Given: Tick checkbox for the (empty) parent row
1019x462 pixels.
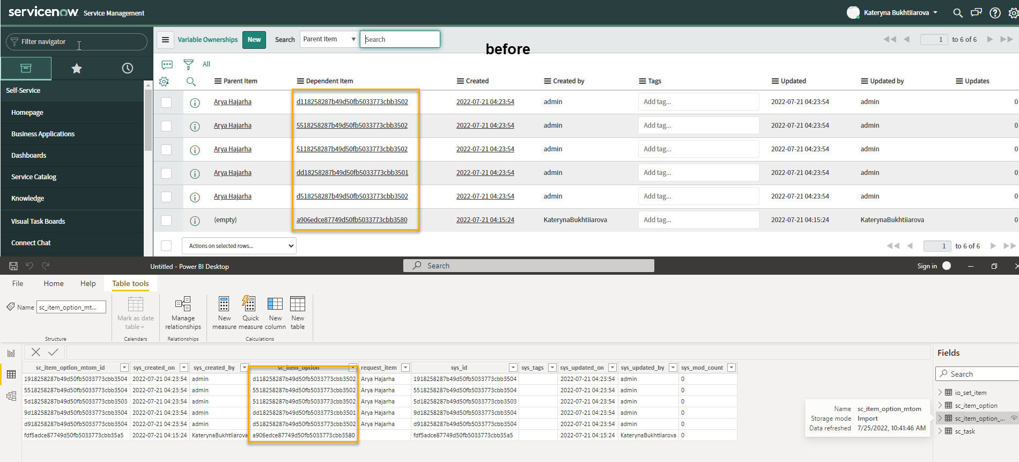Looking at the screenshot, I should click(166, 220).
